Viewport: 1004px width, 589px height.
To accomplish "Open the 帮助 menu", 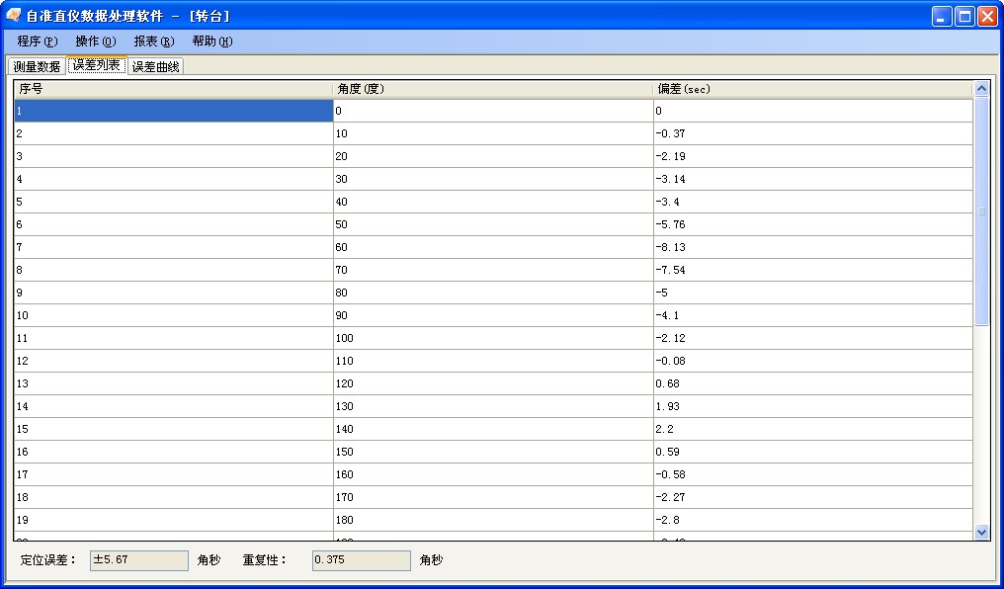I will tap(211, 42).
